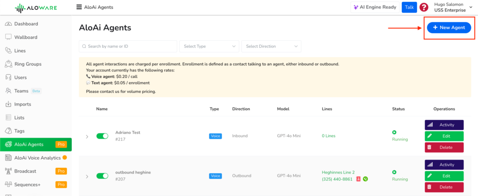The image size is (478, 196).
Task: Click the Tags icon in sidebar
Action: click(8, 131)
